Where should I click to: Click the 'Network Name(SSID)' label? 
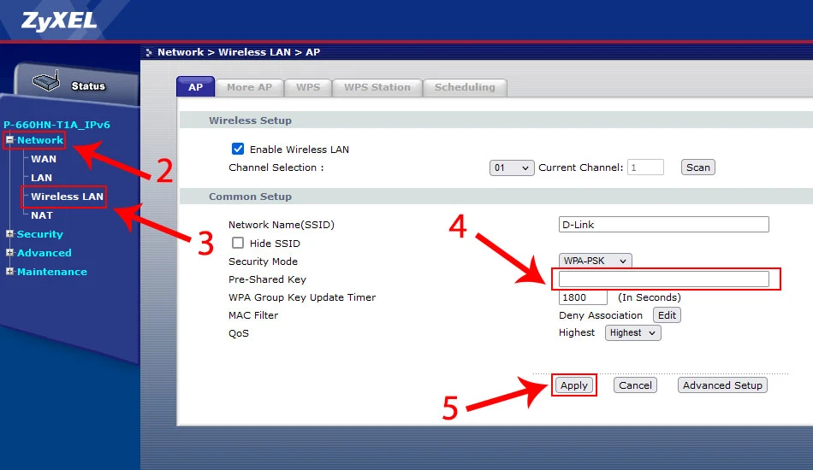click(282, 225)
